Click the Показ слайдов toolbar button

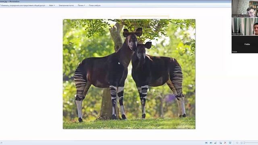95,5
